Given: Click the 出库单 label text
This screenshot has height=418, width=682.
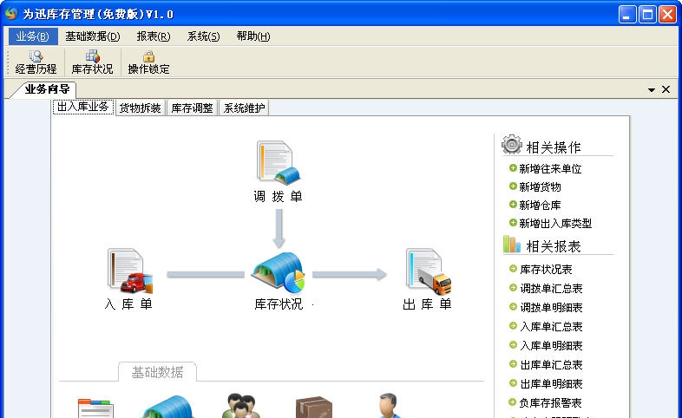Looking at the screenshot, I should coord(428,304).
